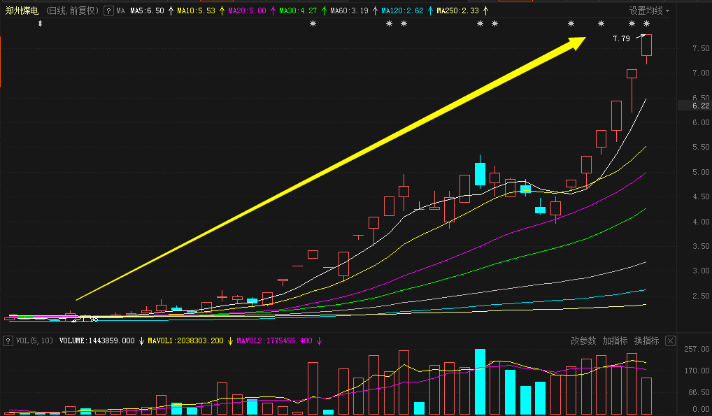The width and height of the screenshot is (712, 416).
Task: Click the 换指标 button
Action: tap(647, 340)
